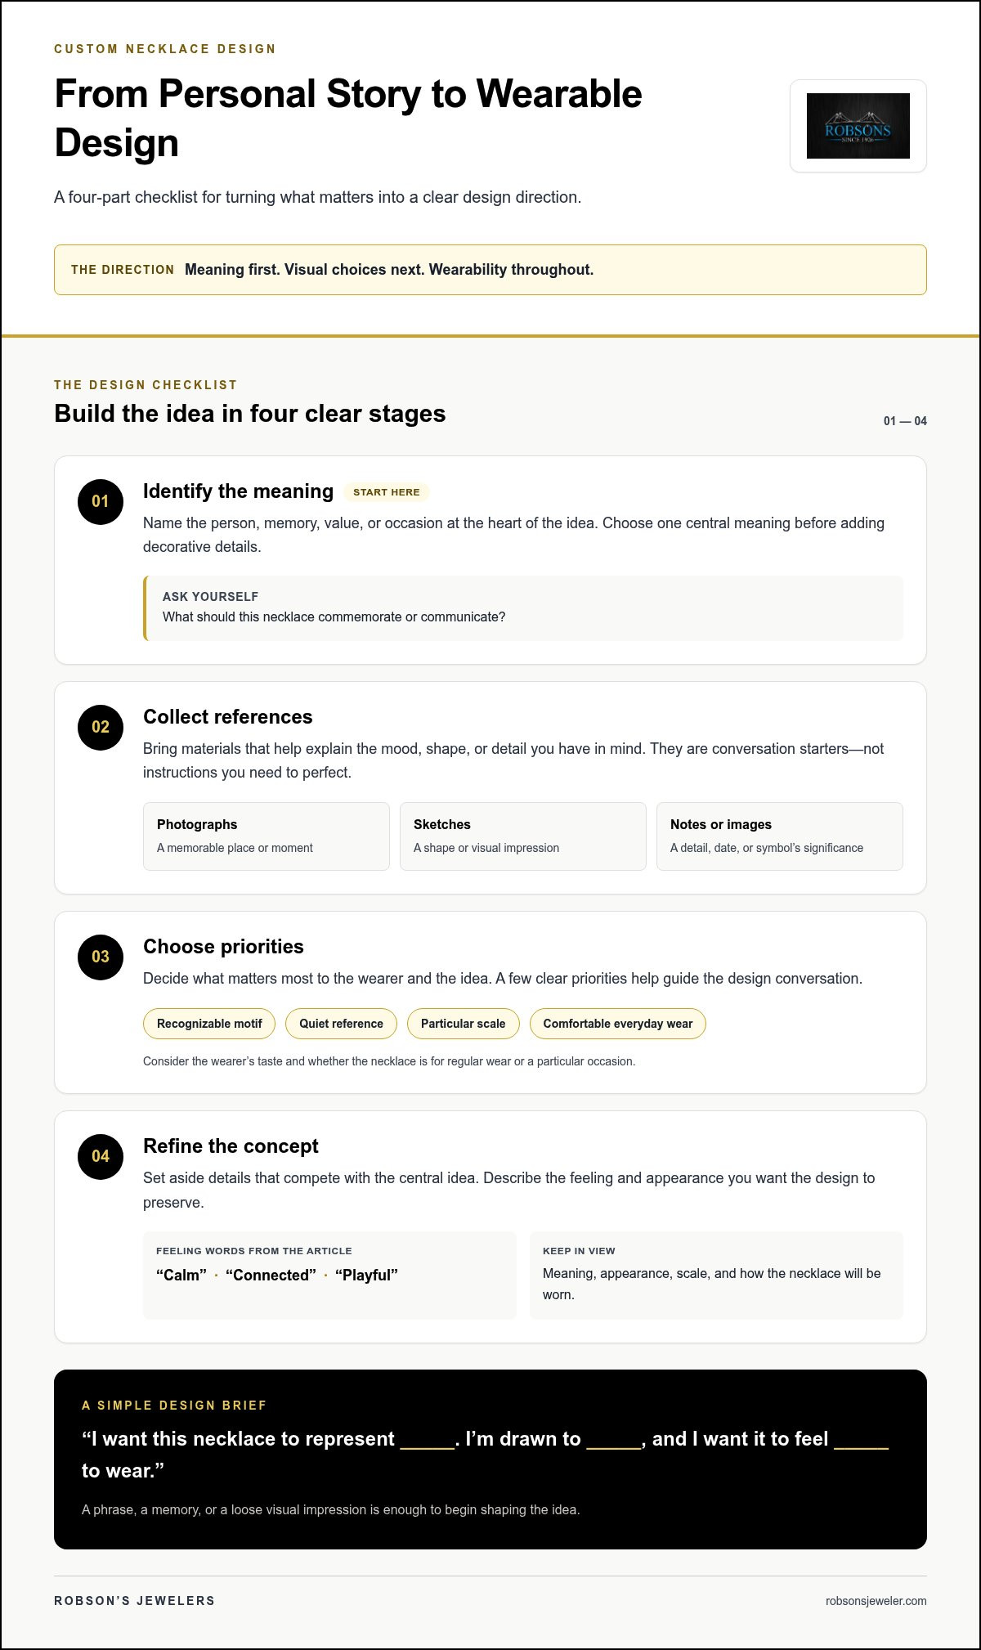Click the A SIMPLE DESIGN BRIEF label
This screenshot has height=1650, width=981.
(174, 1406)
